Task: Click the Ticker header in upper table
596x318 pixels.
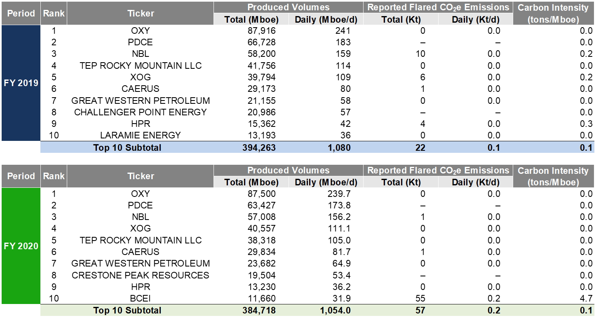Action: pyautogui.click(x=140, y=13)
